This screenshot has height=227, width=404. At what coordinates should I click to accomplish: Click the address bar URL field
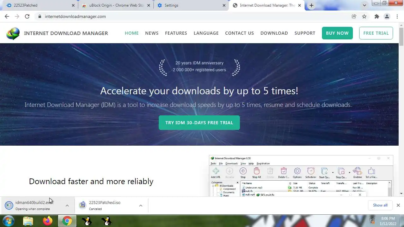point(193,16)
